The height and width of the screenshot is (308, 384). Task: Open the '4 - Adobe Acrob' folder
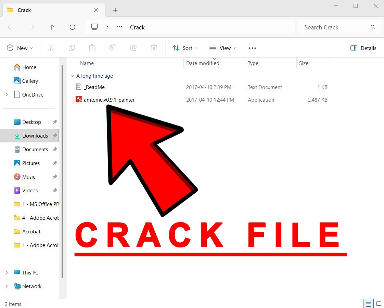36,218
